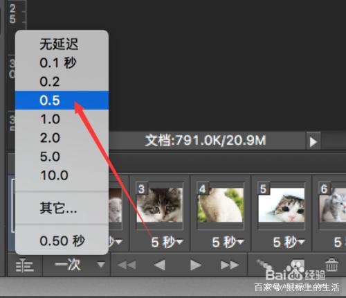Image resolution: width=346 pixels, height=298 pixels.
Task: Select the highlighted 0.5 delay option
Action: point(62,100)
